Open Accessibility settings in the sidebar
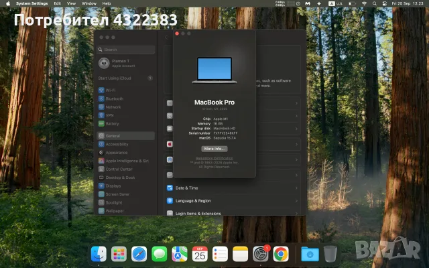The image size is (429, 268). 125,144
